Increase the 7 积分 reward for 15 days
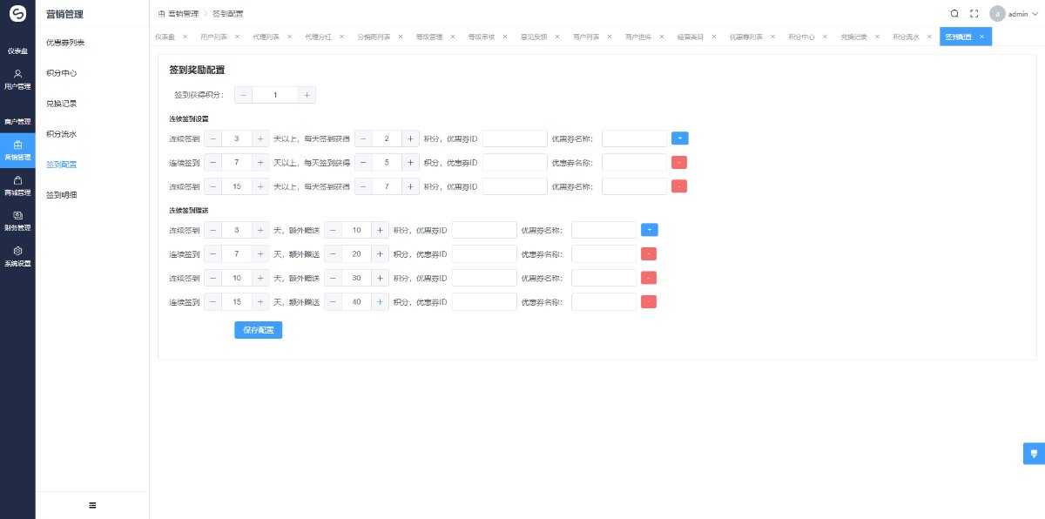The width and height of the screenshot is (1045, 519). [410, 185]
